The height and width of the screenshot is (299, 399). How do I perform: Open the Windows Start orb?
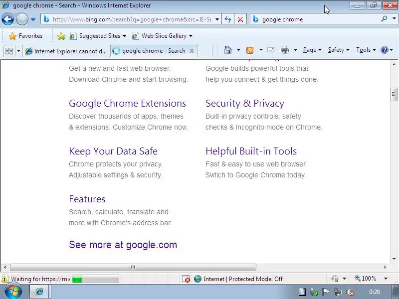coord(13,292)
